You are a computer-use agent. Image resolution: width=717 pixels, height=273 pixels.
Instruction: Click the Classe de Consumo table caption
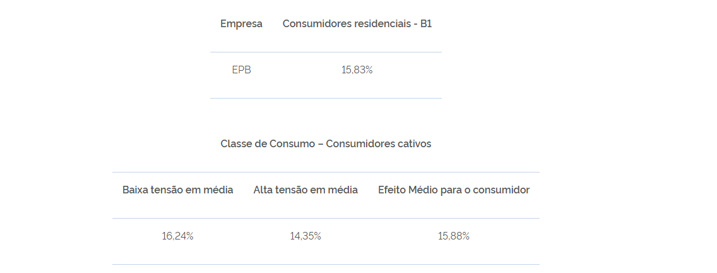pos(326,144)
